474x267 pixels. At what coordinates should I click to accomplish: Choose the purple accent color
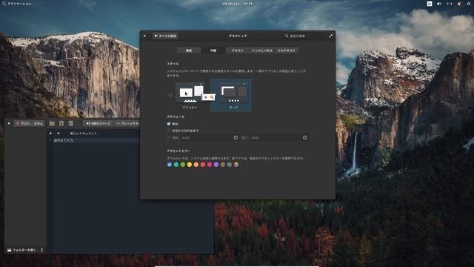pos(216,165)
